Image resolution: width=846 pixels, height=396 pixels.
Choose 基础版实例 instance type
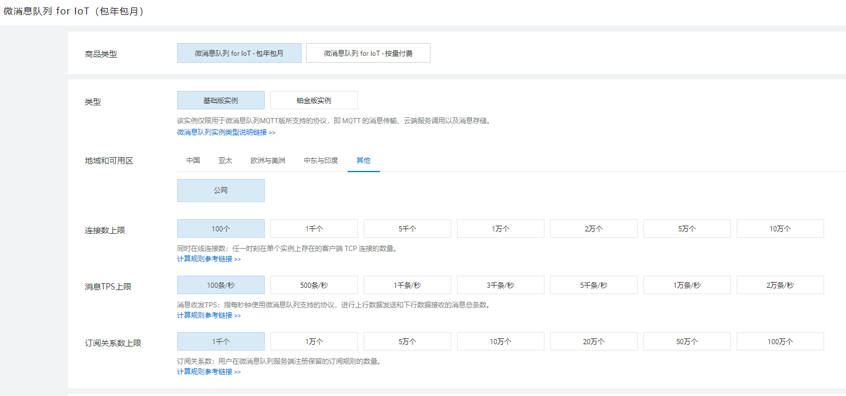(x=221, y=100)
